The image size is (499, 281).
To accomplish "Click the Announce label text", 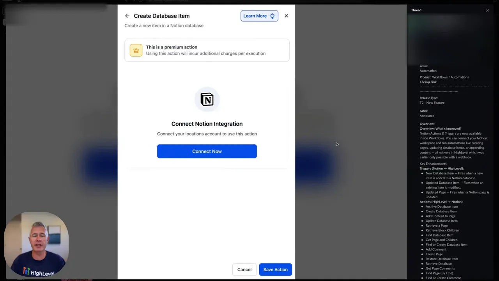I will point(427,116).
